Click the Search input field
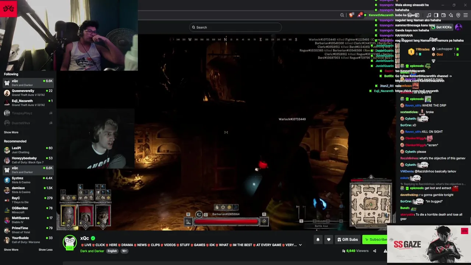The width and height of the screenshot is (471, 265). click(235, 27)
